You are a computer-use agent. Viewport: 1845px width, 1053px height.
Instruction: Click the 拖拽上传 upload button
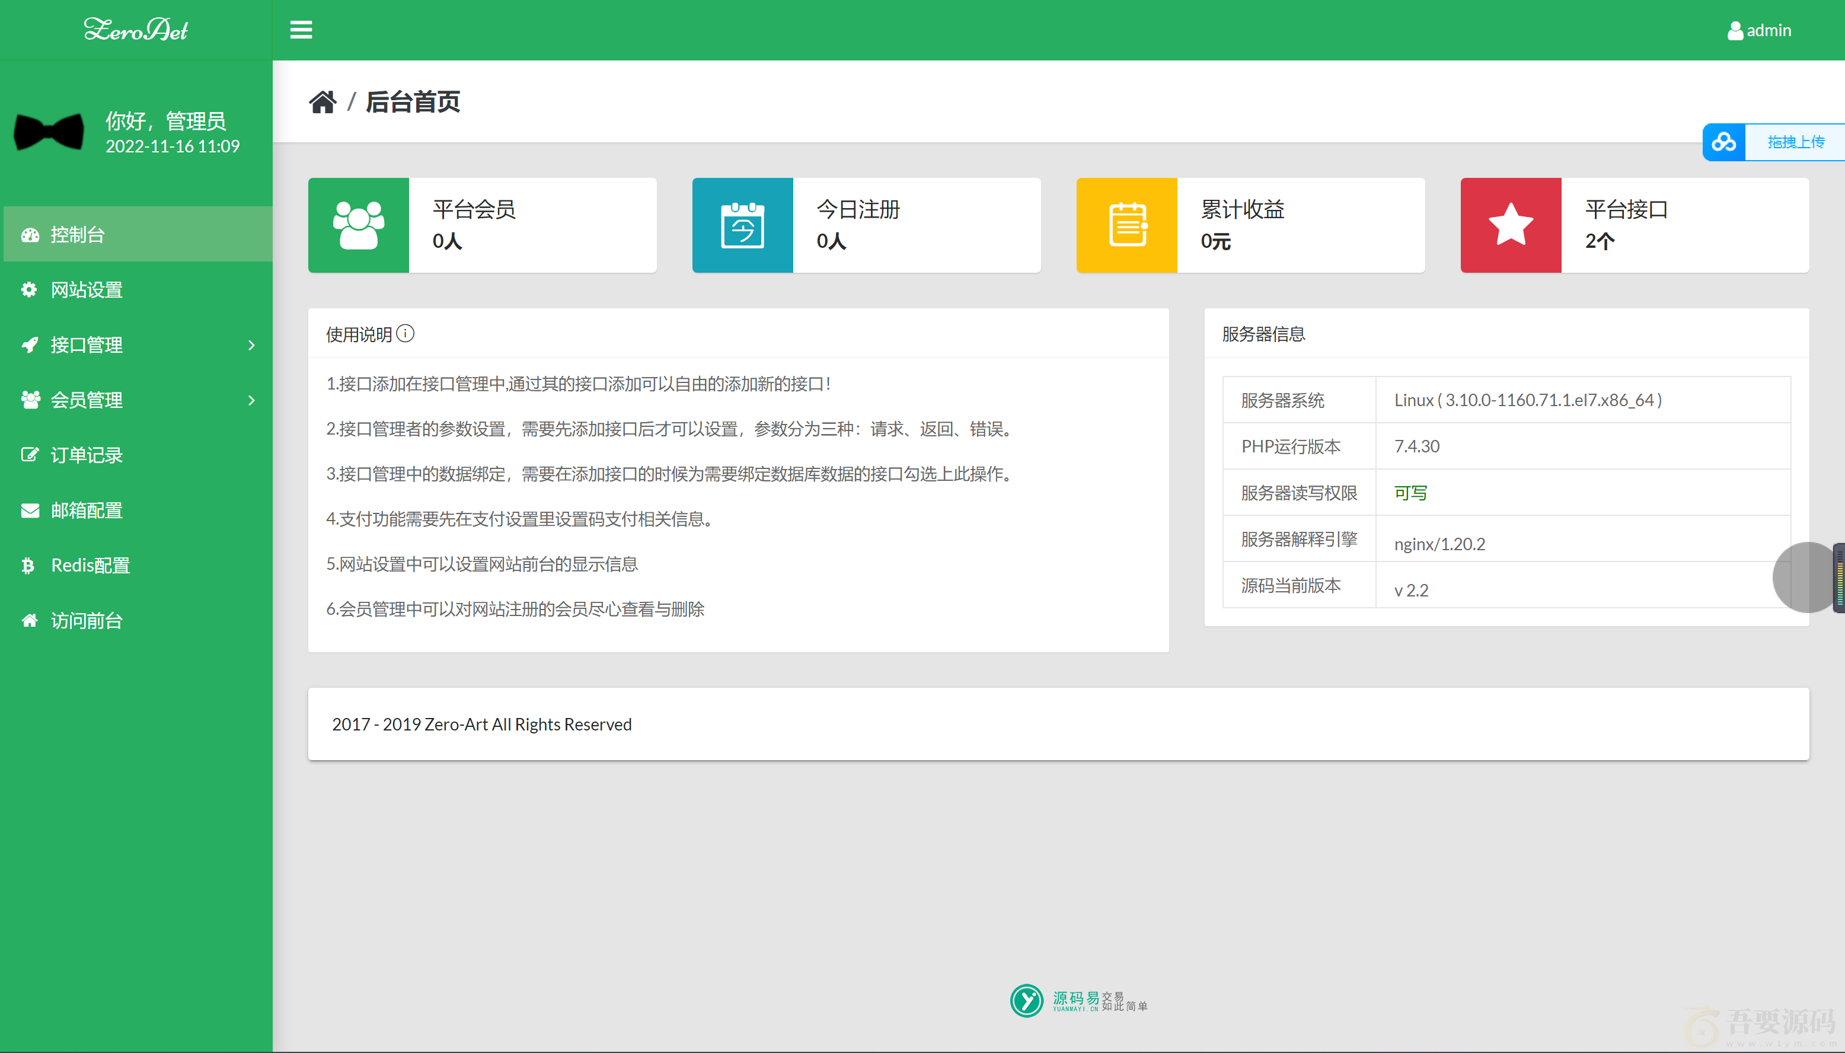coord(1795,142)
